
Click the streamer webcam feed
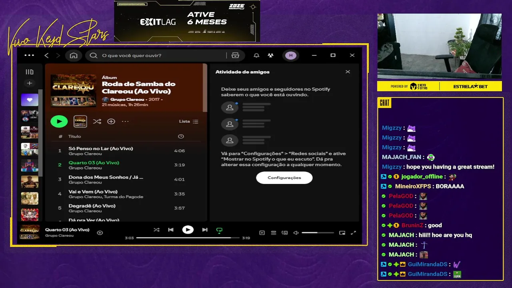click(440, 46)
